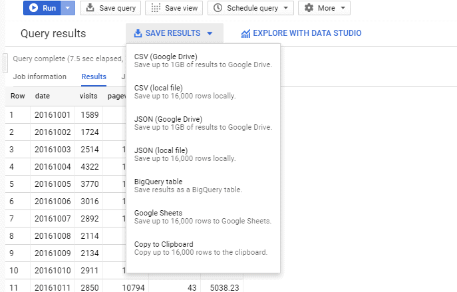The height and width of the screenshot is (292, 457).
Task: Click the Run query button
Action: [x=43, y=8]
